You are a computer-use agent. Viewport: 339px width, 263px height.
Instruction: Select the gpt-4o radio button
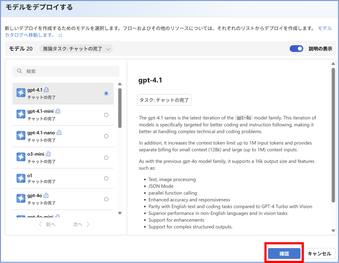(106, 199)
